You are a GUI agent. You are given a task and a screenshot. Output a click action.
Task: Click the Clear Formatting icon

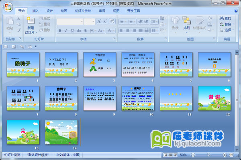pos(112,21)
